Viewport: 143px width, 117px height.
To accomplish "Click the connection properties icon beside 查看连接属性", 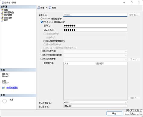I will 3,88.
